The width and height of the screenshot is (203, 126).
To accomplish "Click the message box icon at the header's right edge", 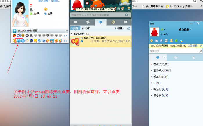I will pyautogui.click(x=129, y=8).
